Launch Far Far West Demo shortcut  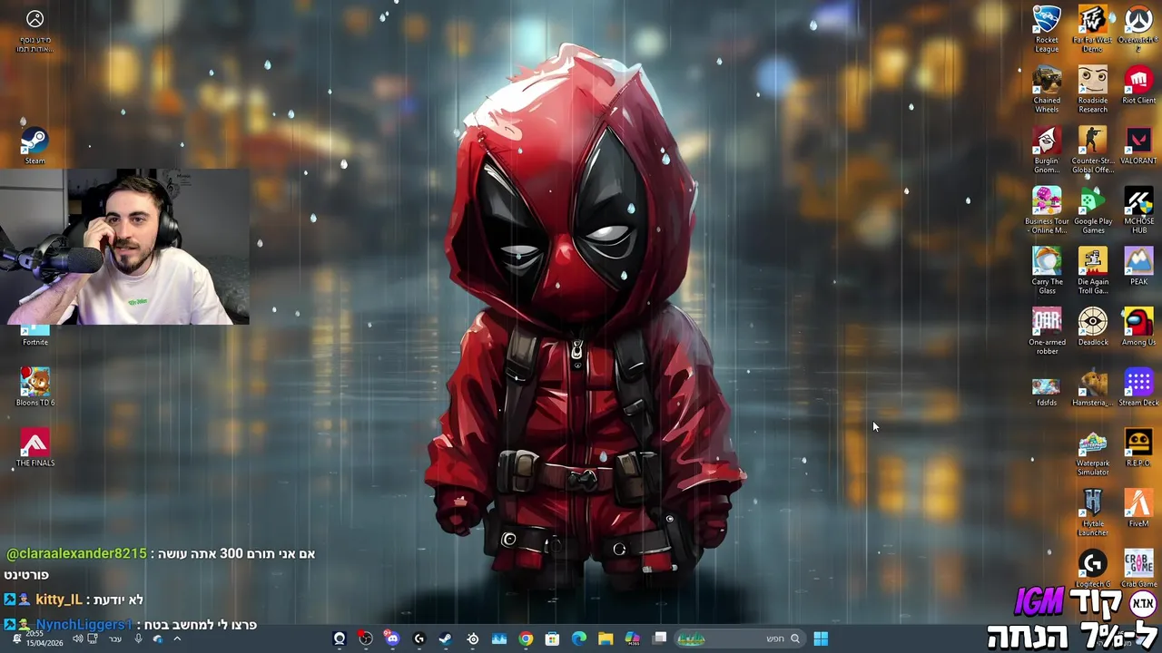1092,29
